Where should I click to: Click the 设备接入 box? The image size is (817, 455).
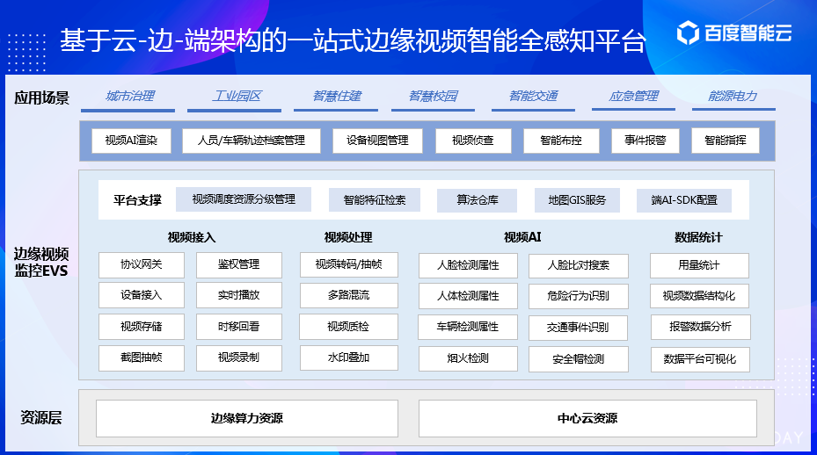142,295
